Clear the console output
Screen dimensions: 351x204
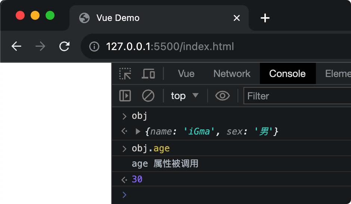[x=148, y=96]
